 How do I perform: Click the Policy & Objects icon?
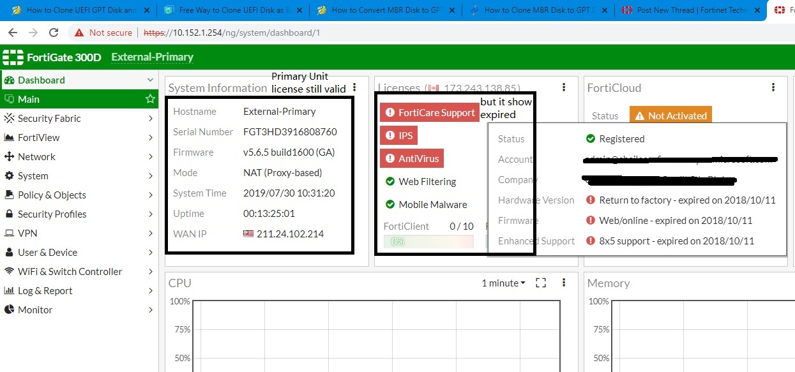click(x=9, y=195)
